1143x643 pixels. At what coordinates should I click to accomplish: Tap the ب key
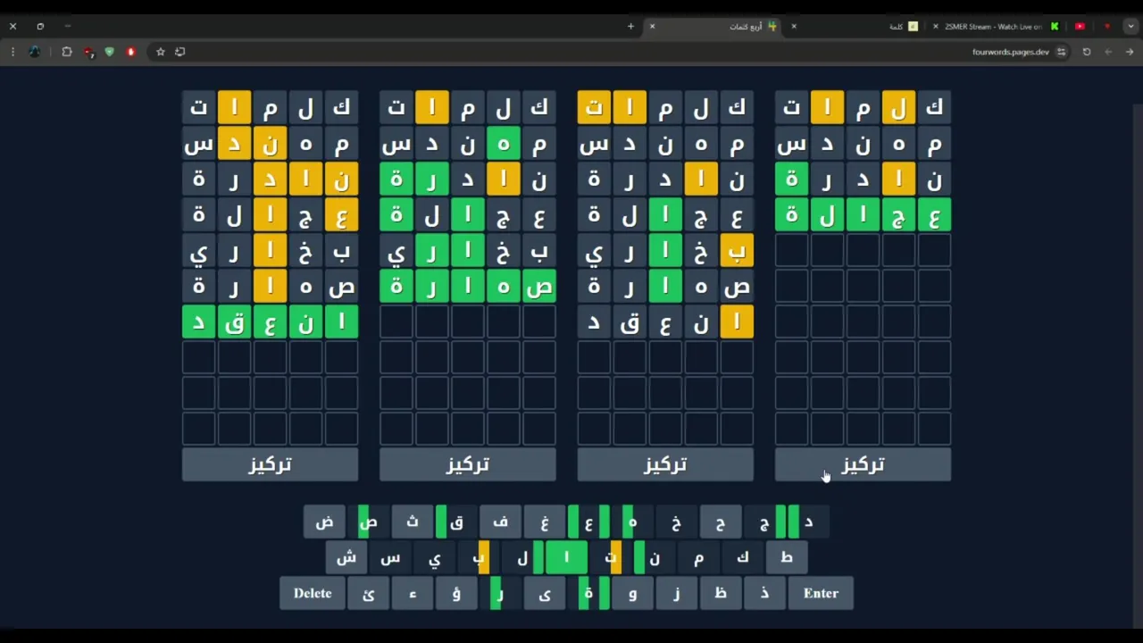479,557
